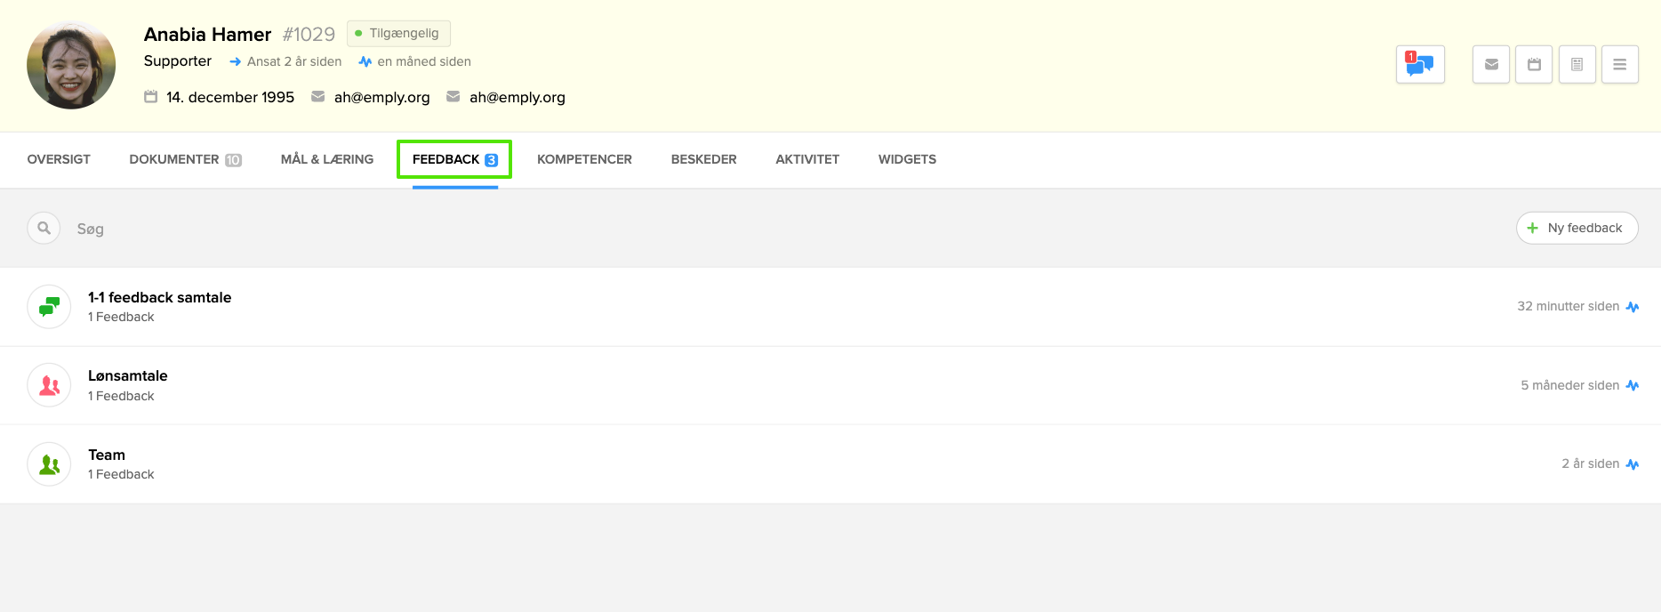Click Anabia Hamer's profile photo
The height and width of the screenshot is (612, 1661).
tap(71, 65)
